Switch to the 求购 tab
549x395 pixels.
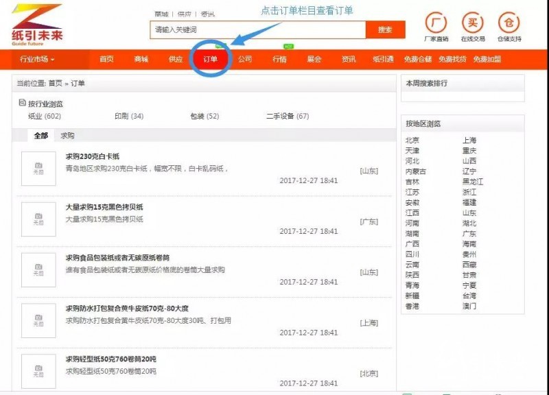click(x=67, y=136)
